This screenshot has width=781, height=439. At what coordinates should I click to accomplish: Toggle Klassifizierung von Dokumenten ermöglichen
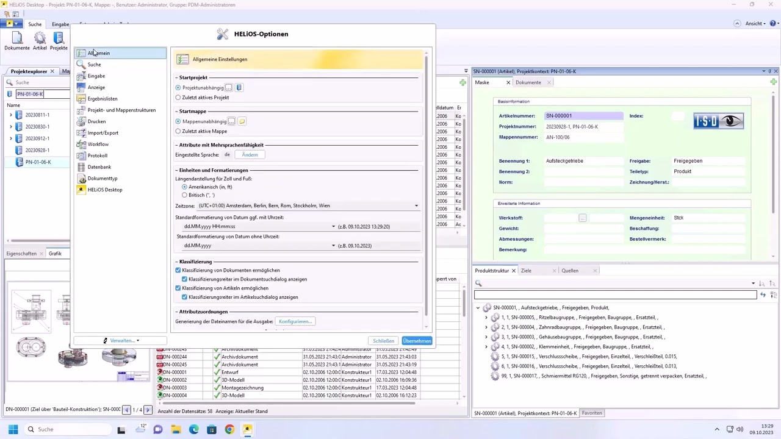tap(178, 270)
